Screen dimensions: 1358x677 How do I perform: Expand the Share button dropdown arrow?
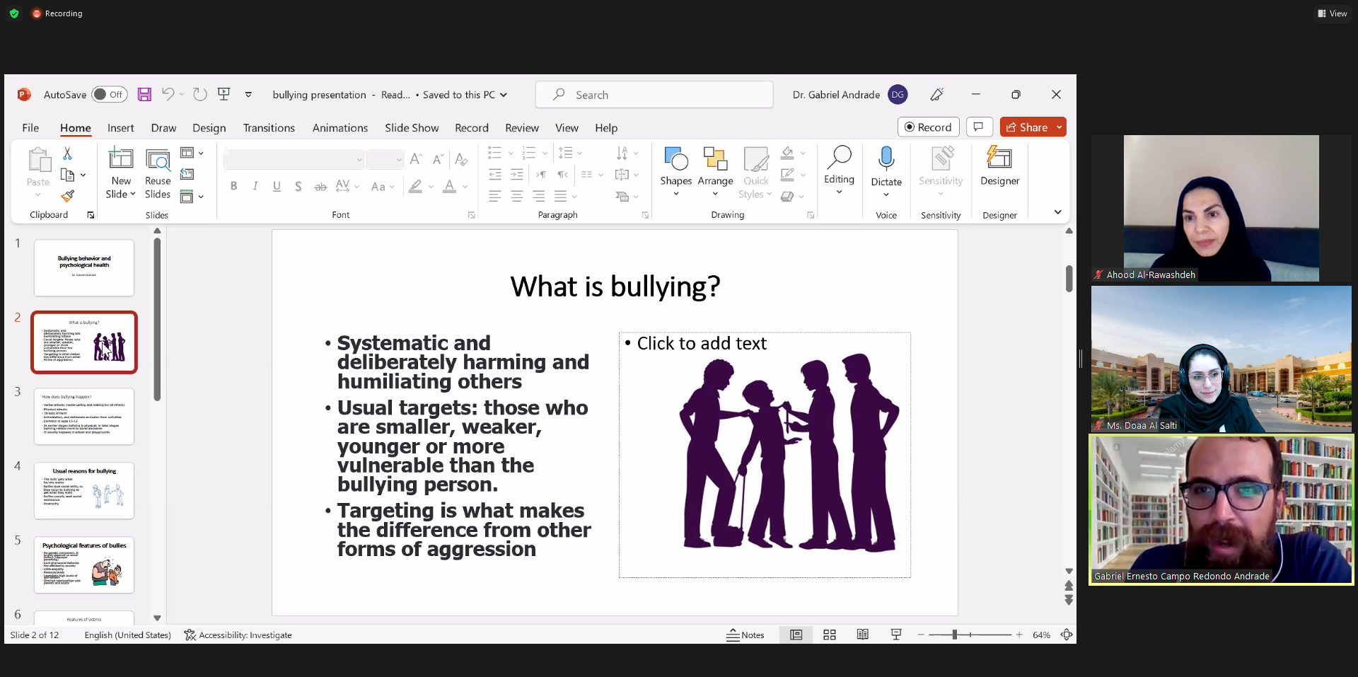coord(1059,127)
